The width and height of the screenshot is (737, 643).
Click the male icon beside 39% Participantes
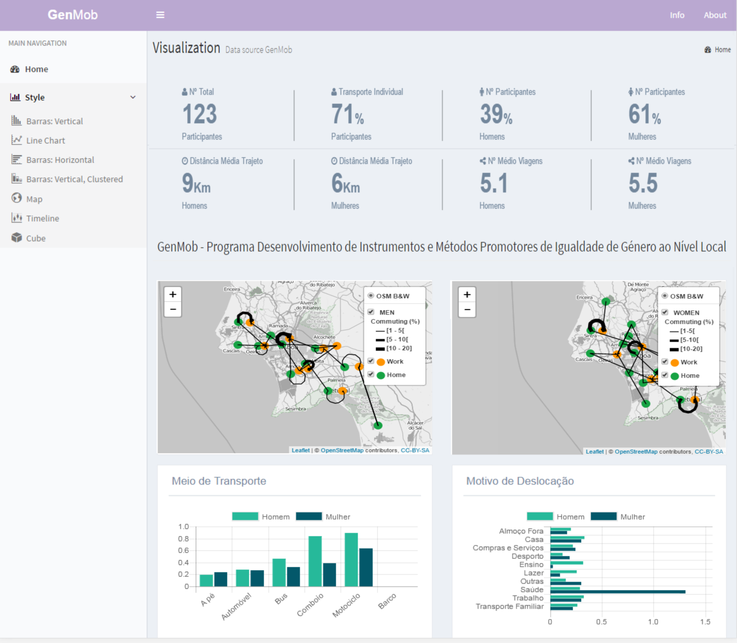482,92
